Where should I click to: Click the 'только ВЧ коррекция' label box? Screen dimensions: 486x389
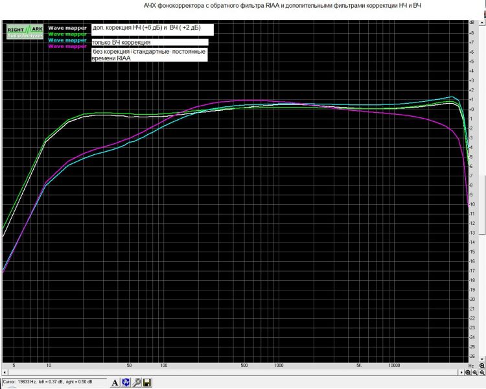150,42
